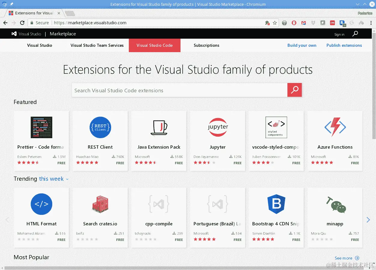Screen dimensions: 376x270
Task: Go to previous trending extensions with left arrow
Action: [7, 220]
